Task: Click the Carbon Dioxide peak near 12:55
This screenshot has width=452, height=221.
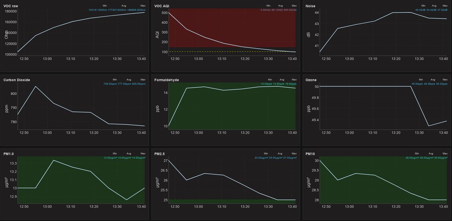Action: point(35,86)
